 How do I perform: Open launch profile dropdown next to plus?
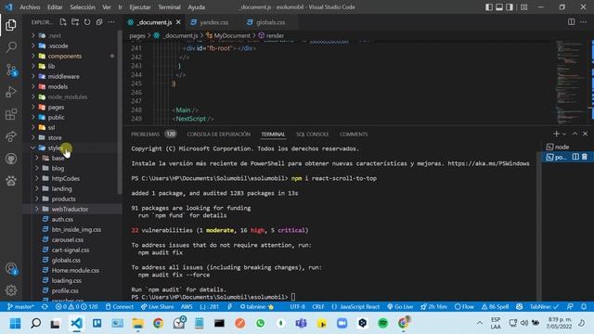pyautogui.click(x=564, y=134)
